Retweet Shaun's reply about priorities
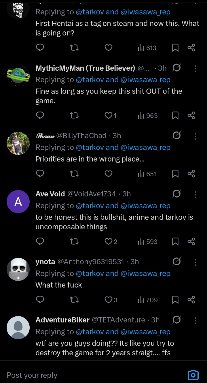The width and height of the screenshot is (207, 383). click(x=74, y=174)
